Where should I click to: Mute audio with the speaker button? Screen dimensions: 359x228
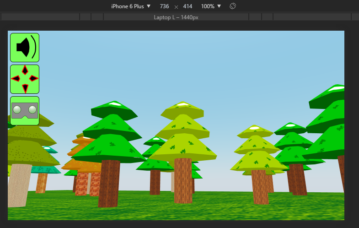(25, 47)
